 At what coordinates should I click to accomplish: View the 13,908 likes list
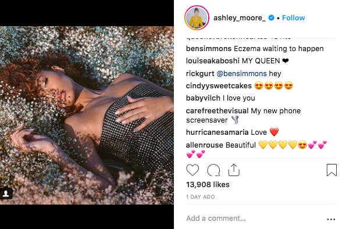coord(208,185)
